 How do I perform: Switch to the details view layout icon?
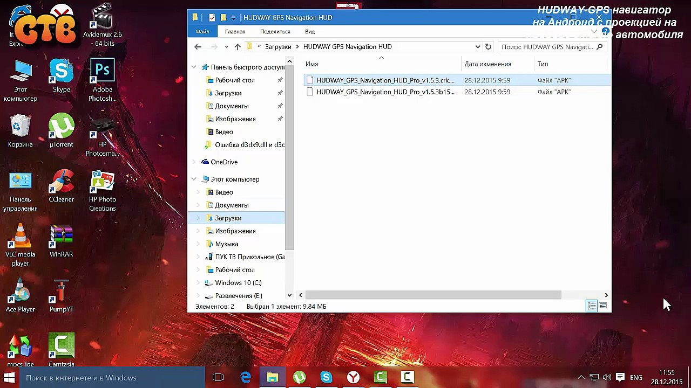pyautogui.click(x=592, y=306)
